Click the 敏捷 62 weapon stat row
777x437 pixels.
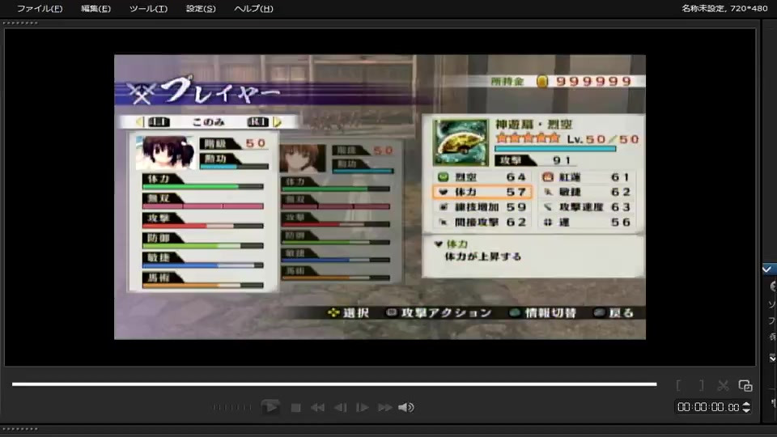(586, 192)
